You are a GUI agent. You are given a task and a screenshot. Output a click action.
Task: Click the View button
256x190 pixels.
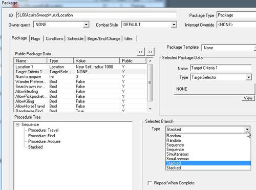[248, 98]
